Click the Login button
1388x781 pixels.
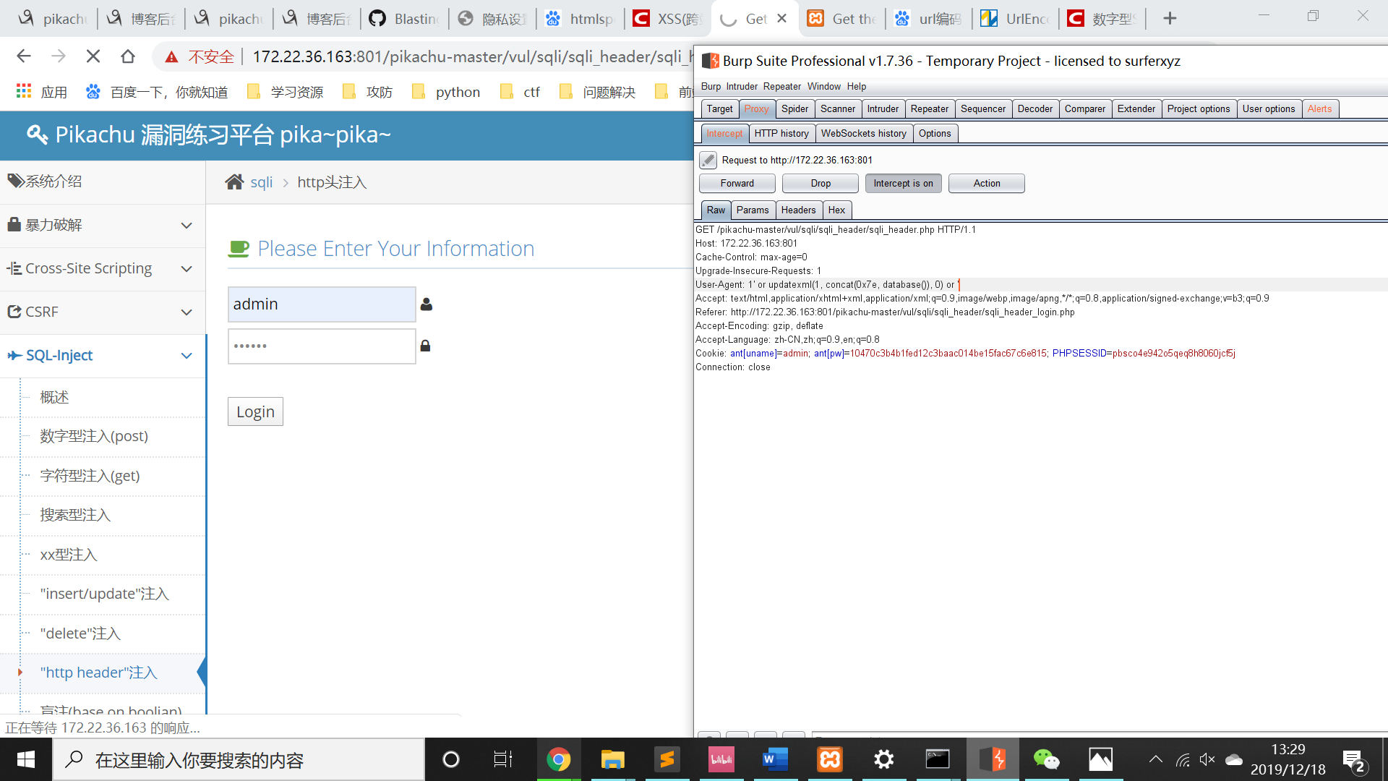point(255,412)
